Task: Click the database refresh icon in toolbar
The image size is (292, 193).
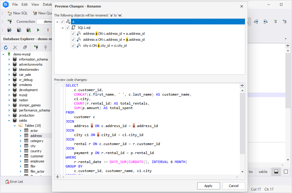Action: [19, 30]
